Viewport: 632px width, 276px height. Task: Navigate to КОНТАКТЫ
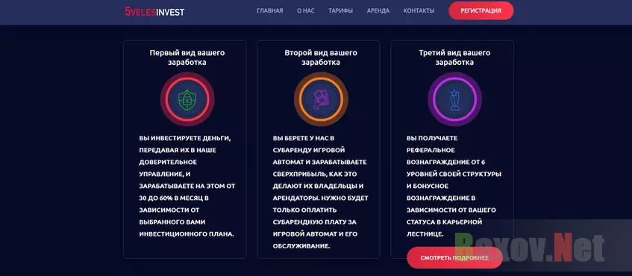[x=419, y=11]
